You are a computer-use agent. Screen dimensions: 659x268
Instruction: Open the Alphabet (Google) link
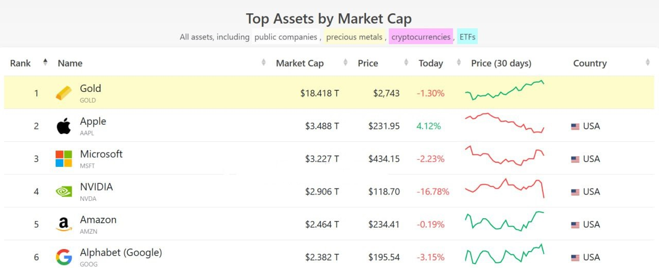click(x=120, y=253)
